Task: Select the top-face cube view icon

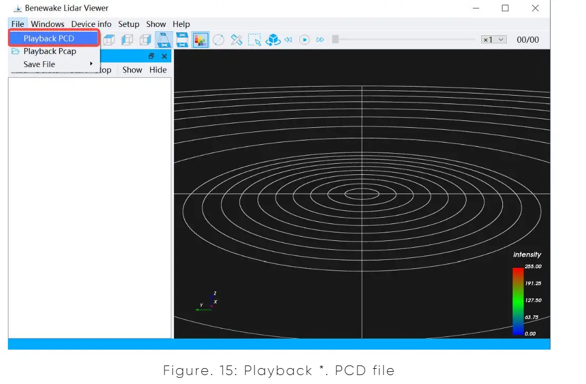Action: pyautogui.click(x=109, y=40)
